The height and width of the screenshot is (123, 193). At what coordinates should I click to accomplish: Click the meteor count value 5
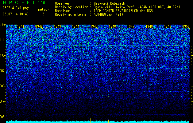click(44, 14)
